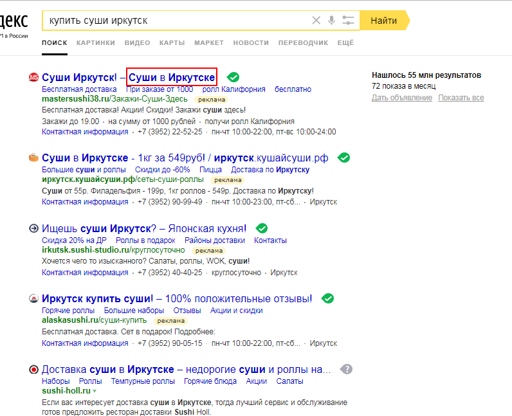Open Ищешь суши Иркутск? result title
The width and height of the screenshot is (512, 416).
[x=144, y=228]
